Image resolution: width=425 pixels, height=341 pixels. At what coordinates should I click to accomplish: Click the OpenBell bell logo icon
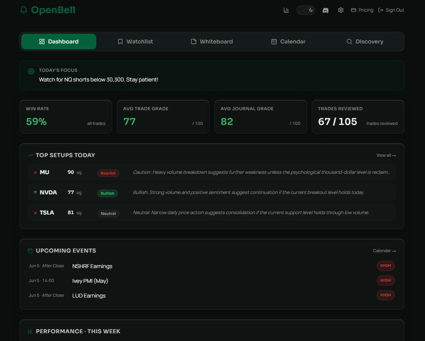tap(24, 10)
